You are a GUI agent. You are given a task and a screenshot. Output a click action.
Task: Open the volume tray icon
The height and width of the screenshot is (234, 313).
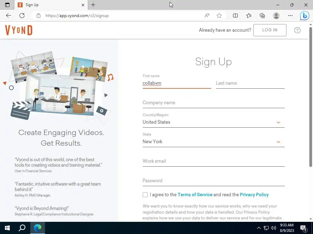coord(274,228)
